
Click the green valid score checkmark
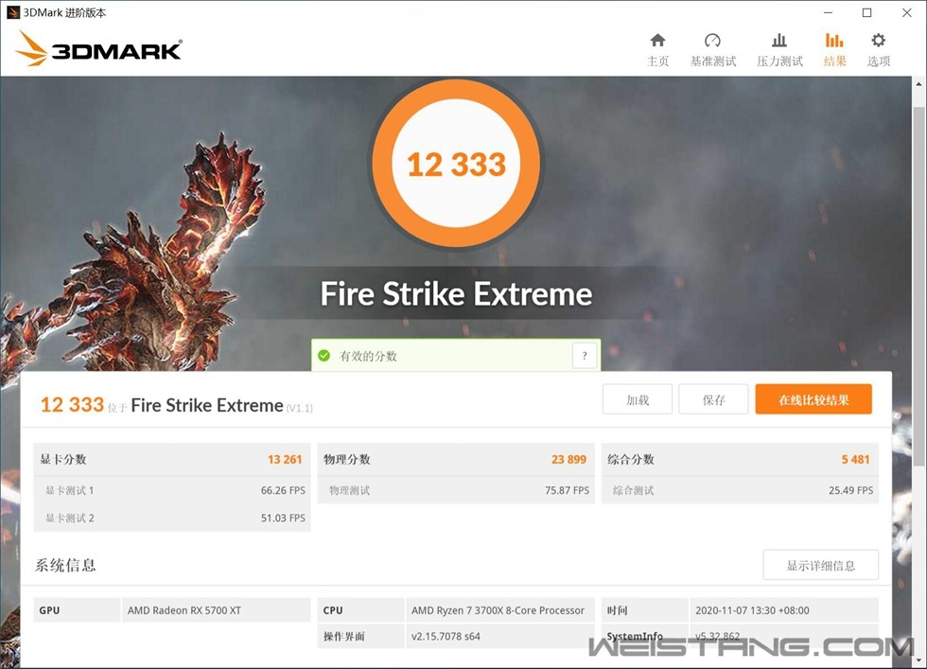click(x=324, y=356)
